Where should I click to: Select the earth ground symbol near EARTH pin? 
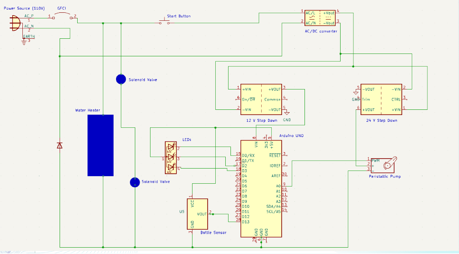(24, 42)
